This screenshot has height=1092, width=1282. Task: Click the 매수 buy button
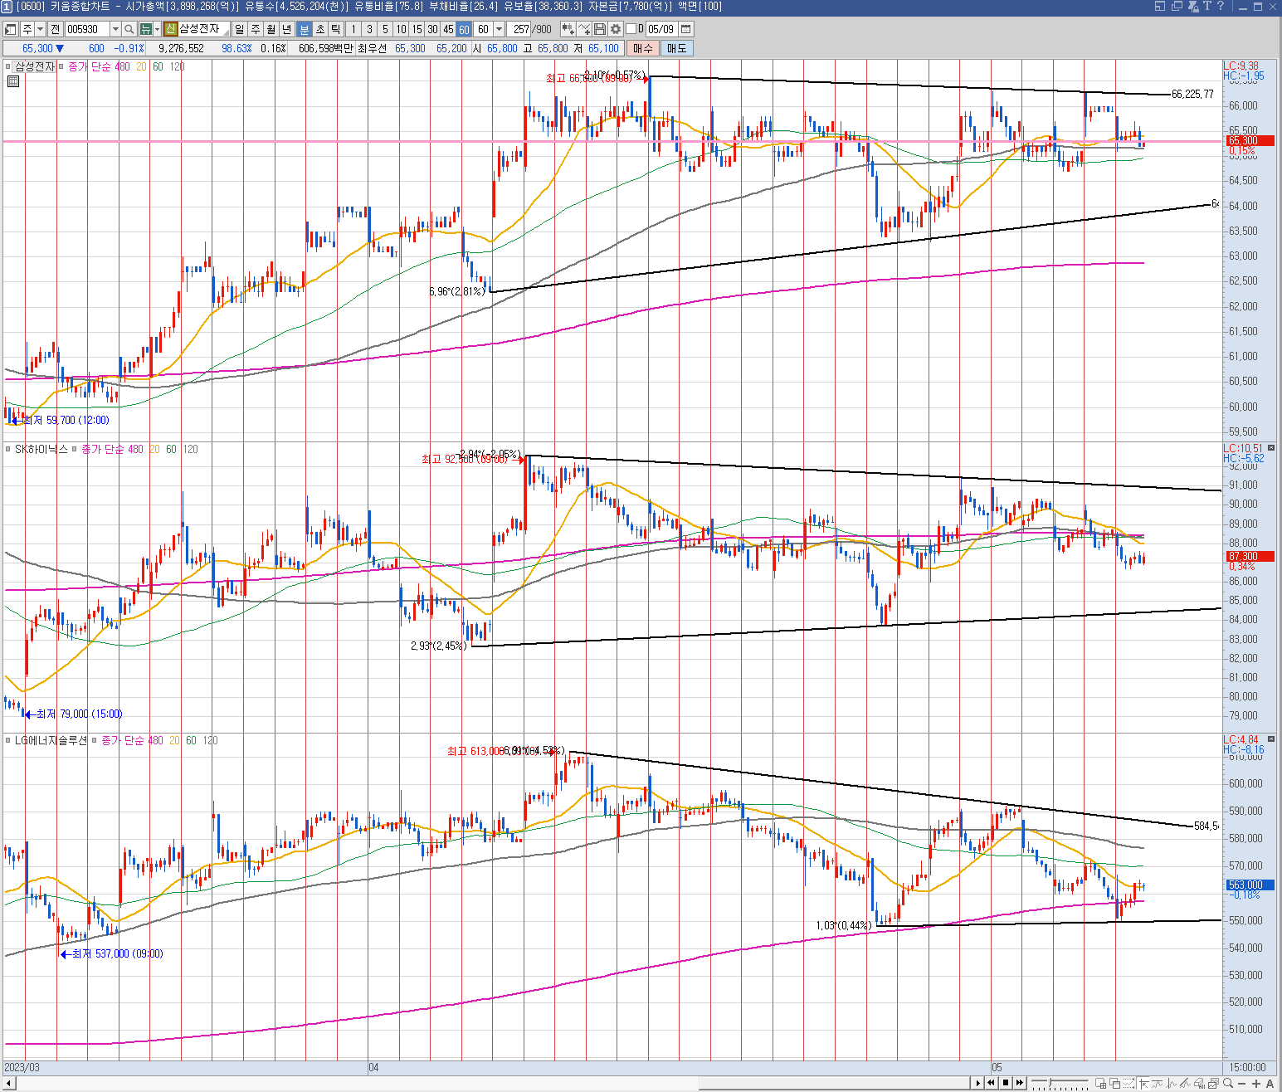click(643, 48)
